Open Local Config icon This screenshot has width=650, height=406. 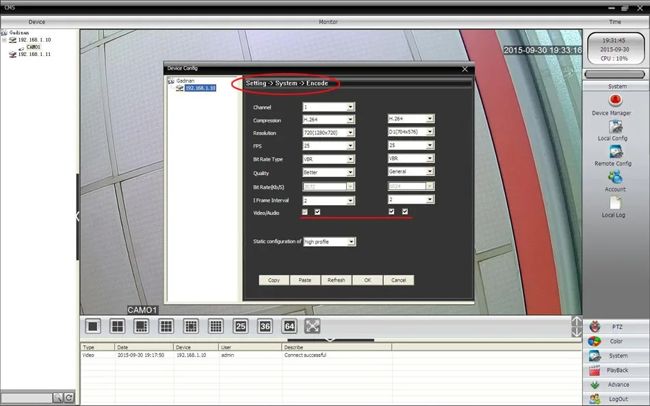pyautogui.click(x=615, y=126)
